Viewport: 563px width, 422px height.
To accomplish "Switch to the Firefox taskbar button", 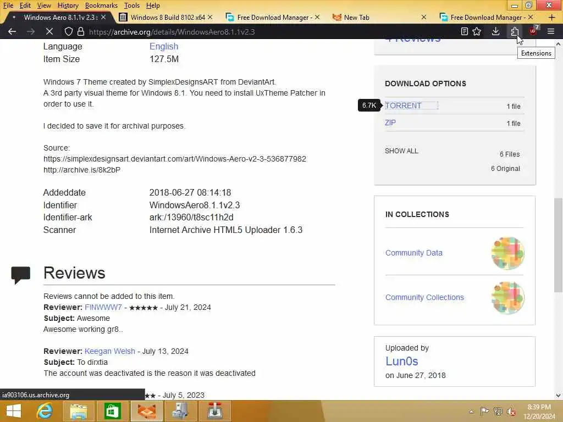I will [x=146, y=411].
